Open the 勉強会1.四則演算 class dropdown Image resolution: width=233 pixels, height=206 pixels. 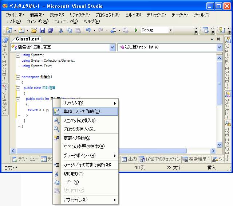tap(112, 47)
